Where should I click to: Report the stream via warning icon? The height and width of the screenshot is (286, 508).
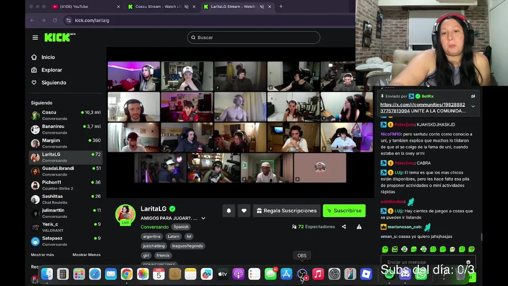tap(359, 227)
